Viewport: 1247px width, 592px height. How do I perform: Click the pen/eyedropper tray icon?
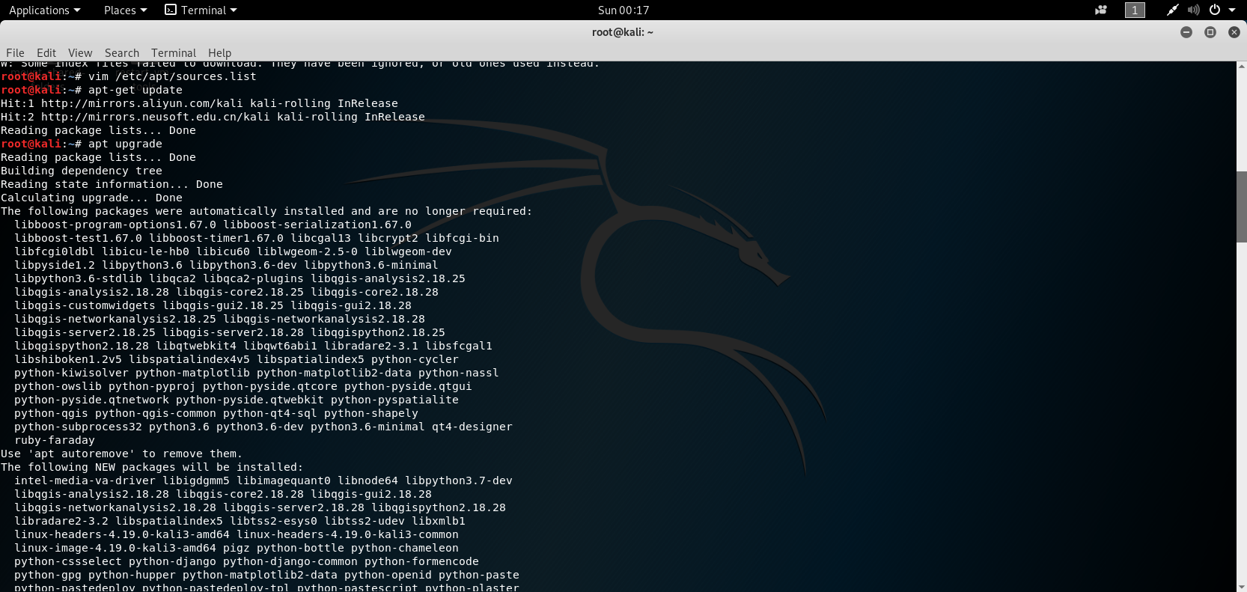pos(1172,10)
